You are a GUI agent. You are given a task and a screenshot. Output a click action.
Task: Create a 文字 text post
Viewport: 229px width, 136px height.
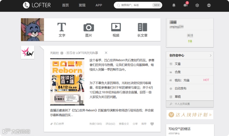[62, 30]
